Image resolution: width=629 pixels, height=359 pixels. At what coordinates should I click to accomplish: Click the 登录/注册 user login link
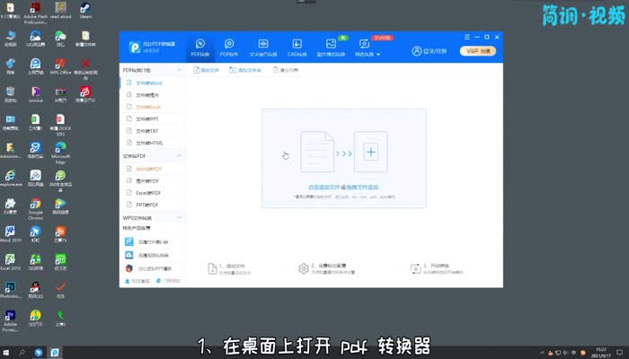(430, 51)
